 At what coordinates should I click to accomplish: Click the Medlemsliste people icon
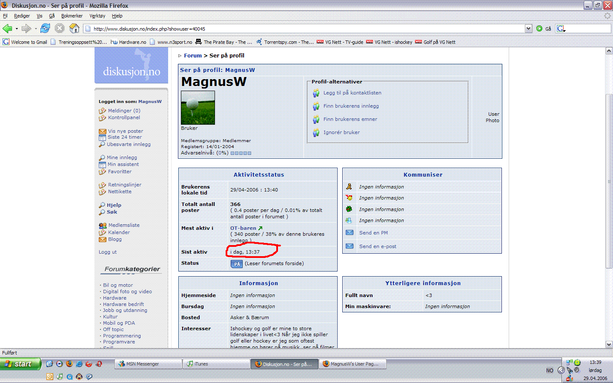[103, 225]
